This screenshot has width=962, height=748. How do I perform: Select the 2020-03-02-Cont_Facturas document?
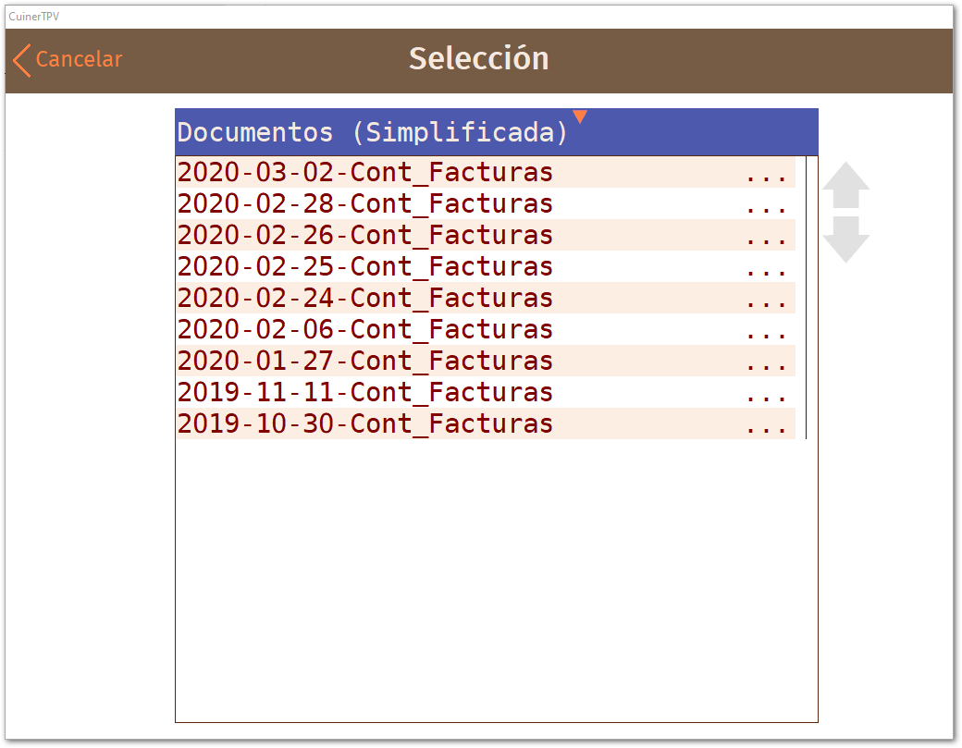coord(486,172)
